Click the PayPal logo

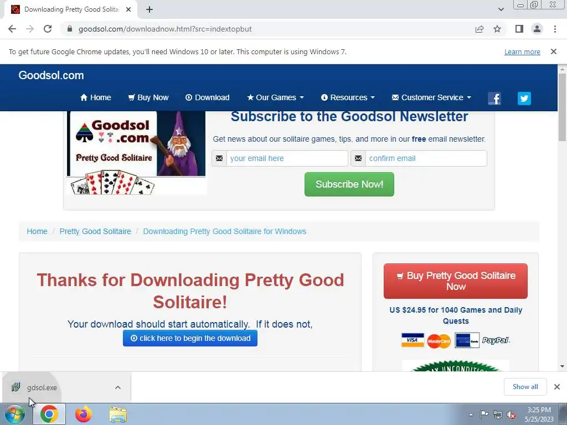pos(496,340)
